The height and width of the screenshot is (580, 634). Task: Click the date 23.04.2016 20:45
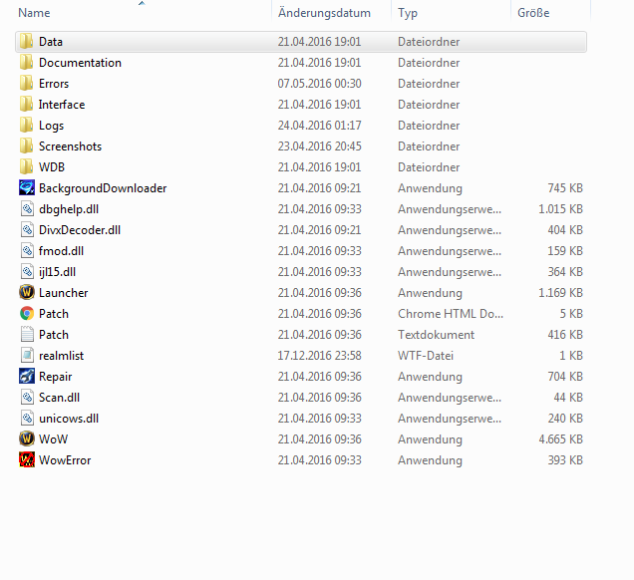point(319,146)
